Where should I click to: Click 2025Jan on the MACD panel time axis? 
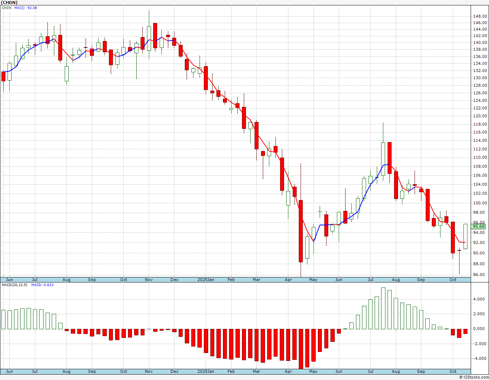206,371
